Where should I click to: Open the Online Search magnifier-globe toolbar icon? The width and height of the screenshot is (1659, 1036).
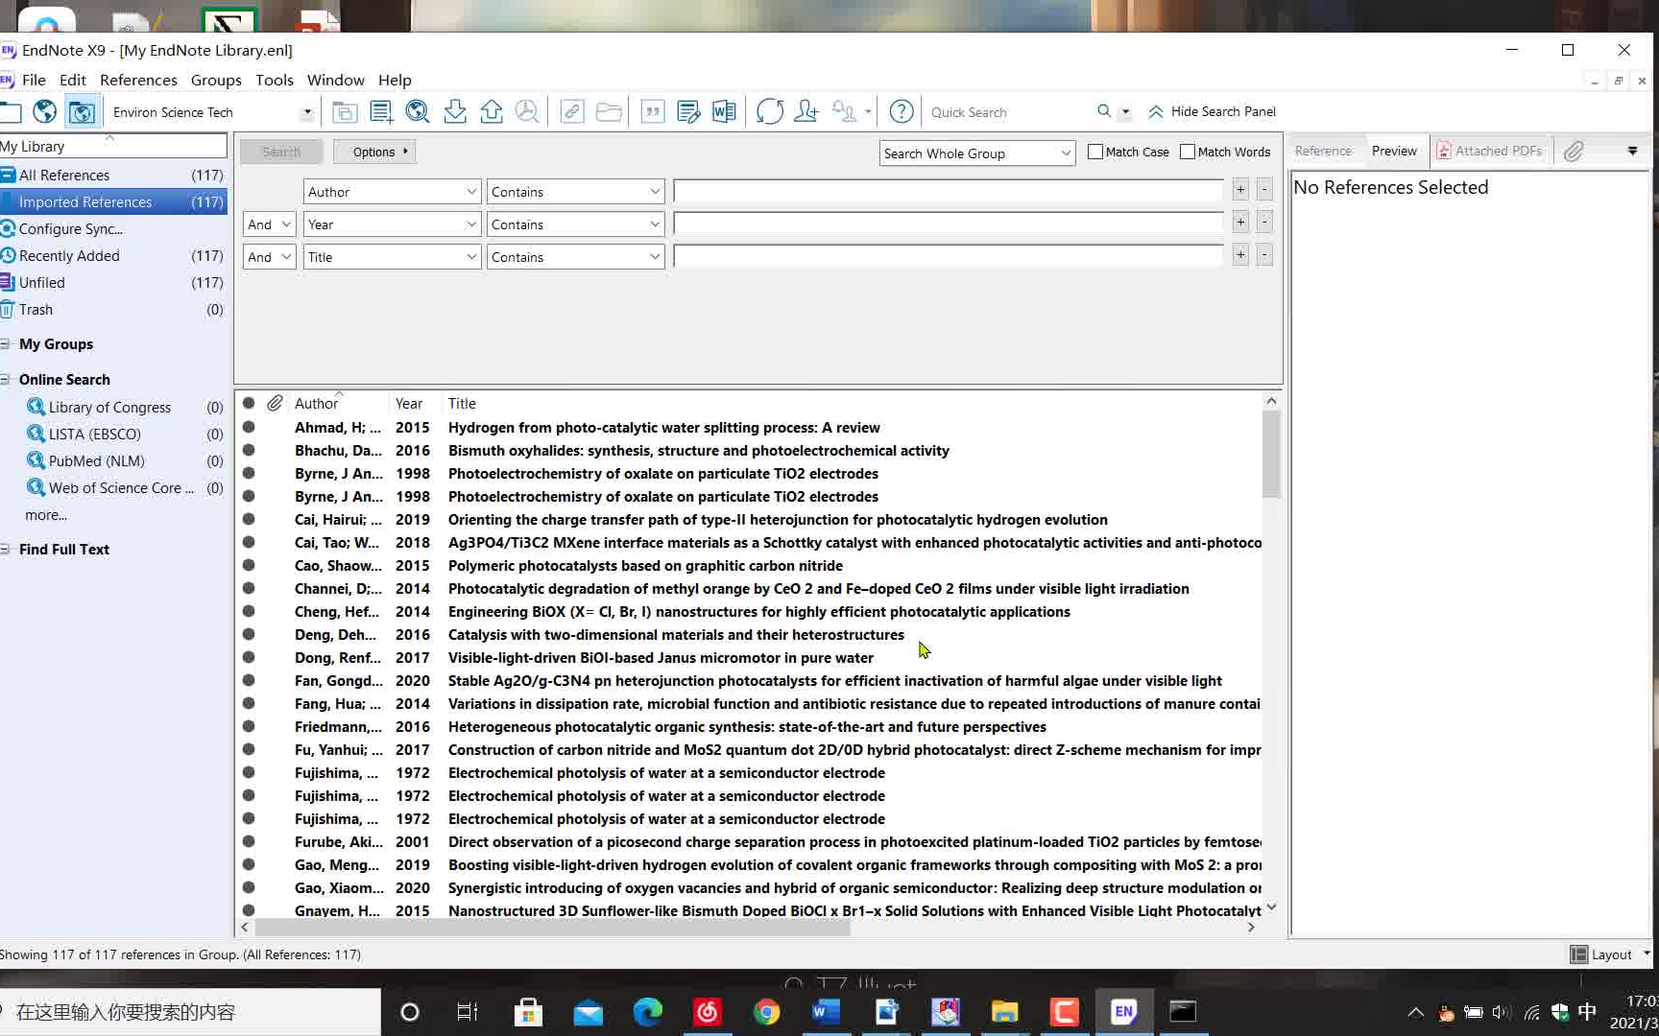418,112
